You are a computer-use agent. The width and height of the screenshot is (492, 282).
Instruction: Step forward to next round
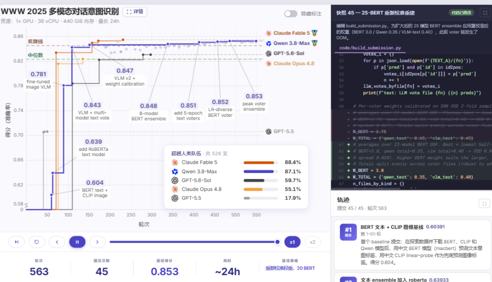click(x=97, y=242)
